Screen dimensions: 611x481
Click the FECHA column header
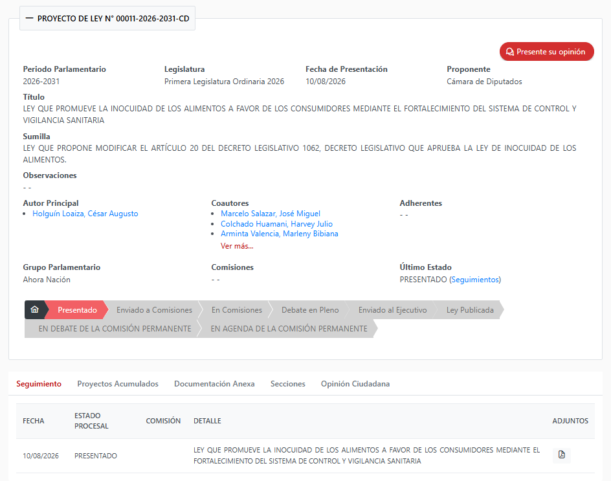34,421
